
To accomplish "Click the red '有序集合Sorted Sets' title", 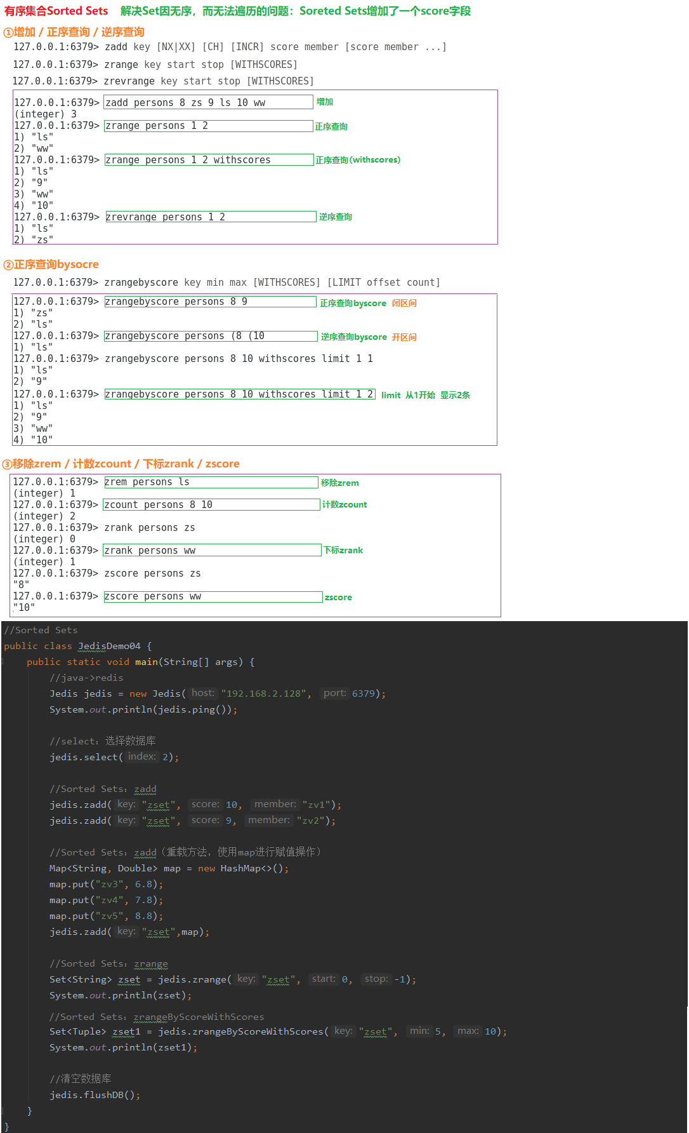I will 56,11.
